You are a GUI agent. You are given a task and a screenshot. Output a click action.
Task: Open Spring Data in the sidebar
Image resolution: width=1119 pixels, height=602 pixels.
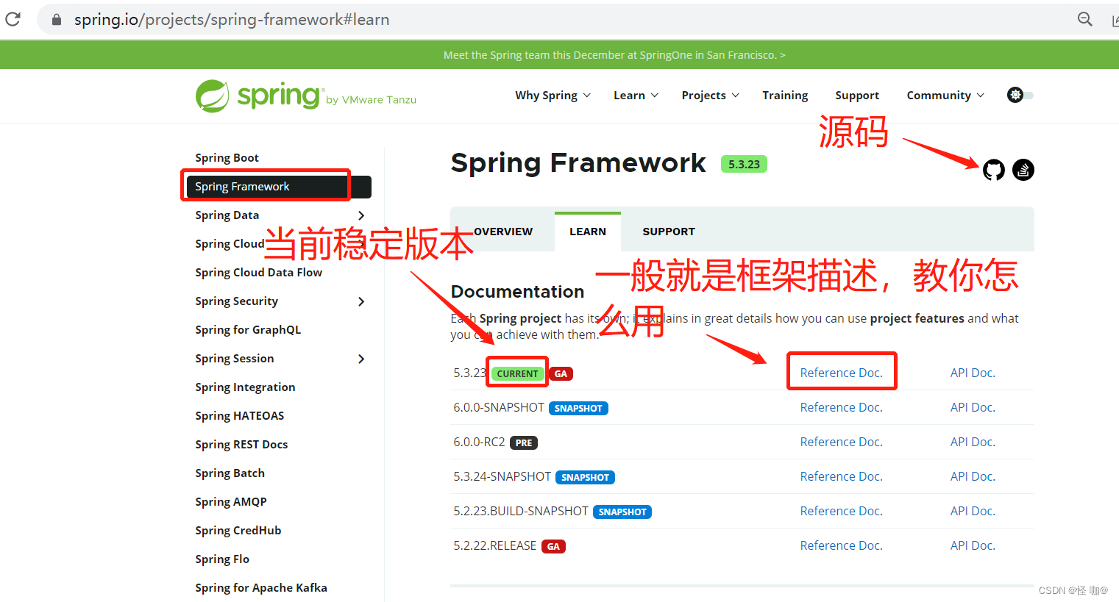227,215
